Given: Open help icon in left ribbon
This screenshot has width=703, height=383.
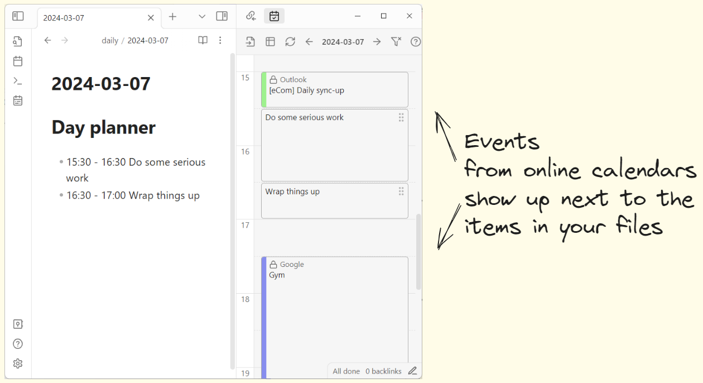Looking at the screenshot, I should (x=18, y=344).
